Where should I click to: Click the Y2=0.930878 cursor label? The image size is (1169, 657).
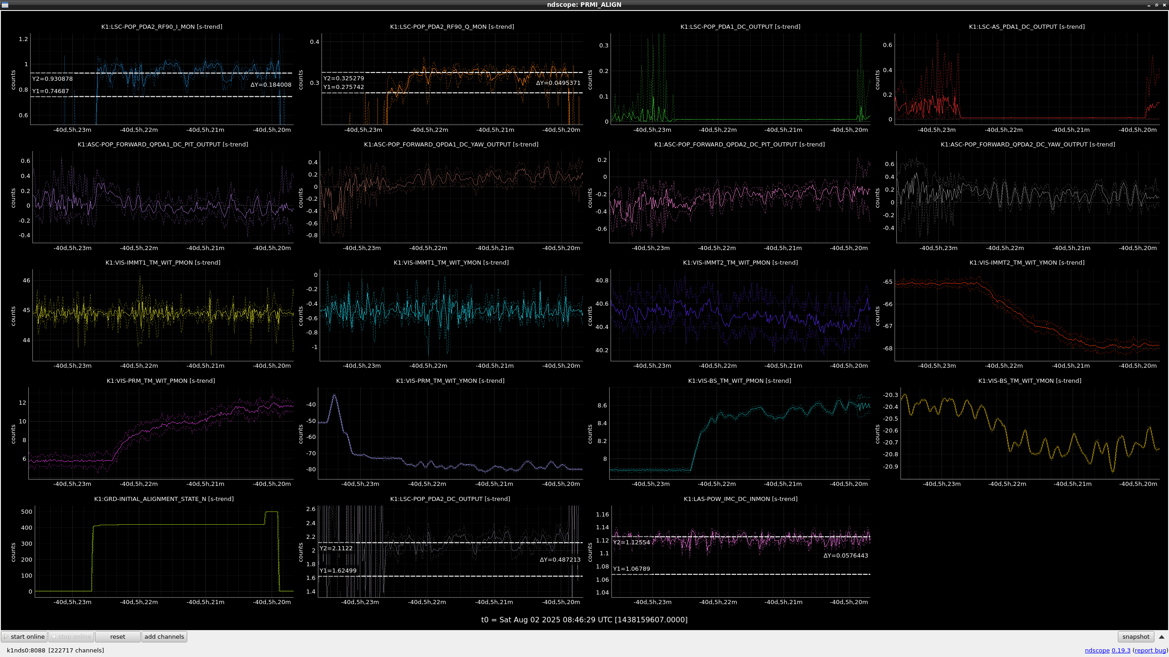[x=53, y=78]
